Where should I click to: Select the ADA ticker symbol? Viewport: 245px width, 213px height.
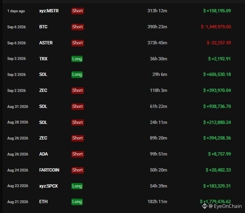click(x=43, y=154)
